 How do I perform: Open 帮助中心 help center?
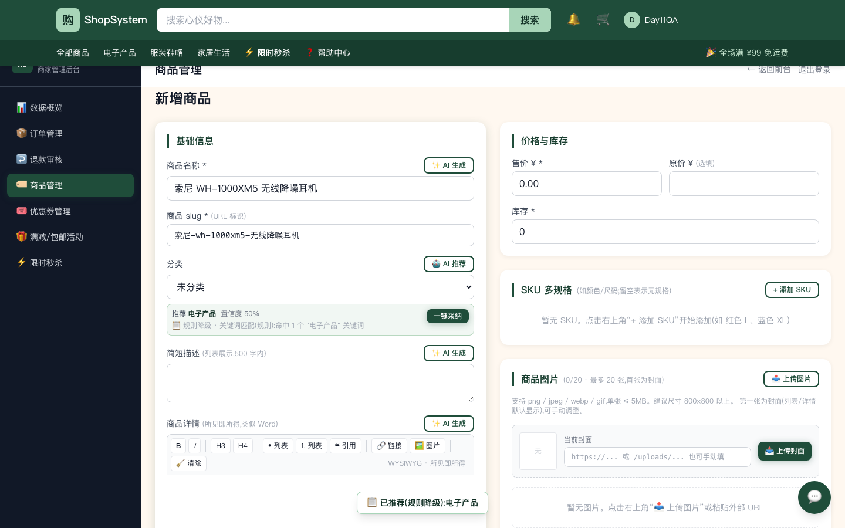pos(327,53)
